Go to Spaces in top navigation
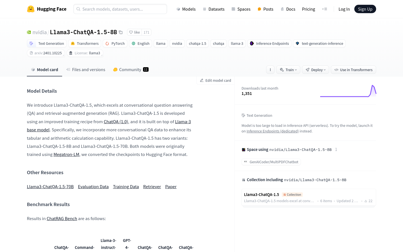The image size is (403, 252). tap(241, 9)
